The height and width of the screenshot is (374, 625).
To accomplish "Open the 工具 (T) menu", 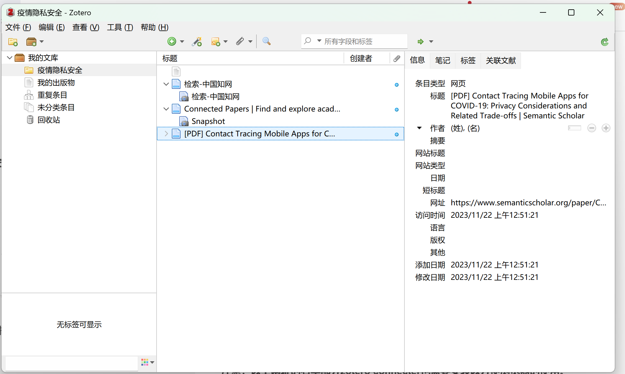I will point(120,27).
